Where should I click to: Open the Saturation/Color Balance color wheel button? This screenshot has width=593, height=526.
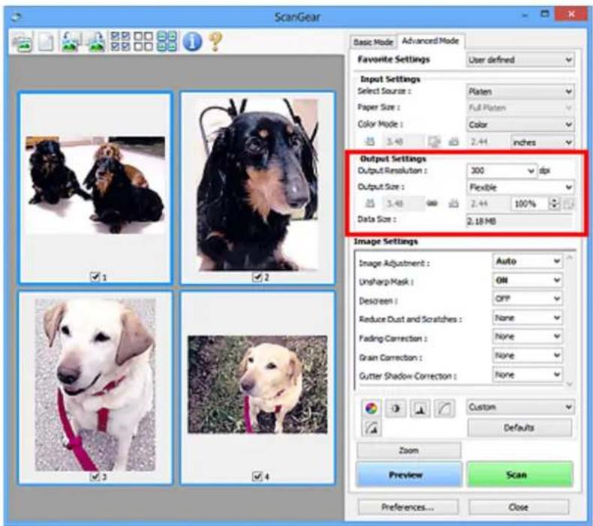click(372, 408)
